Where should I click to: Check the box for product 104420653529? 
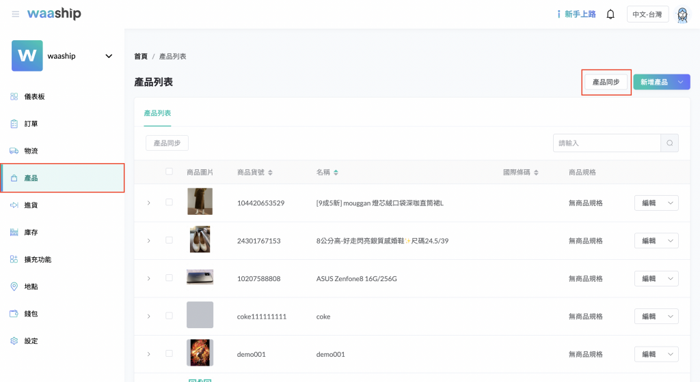tap(170, 203)
